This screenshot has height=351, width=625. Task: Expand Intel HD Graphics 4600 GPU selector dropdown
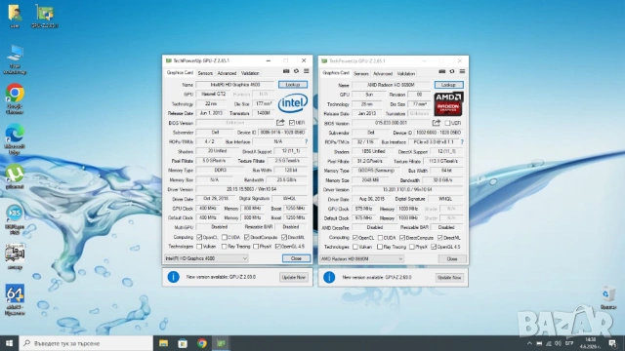206,258
